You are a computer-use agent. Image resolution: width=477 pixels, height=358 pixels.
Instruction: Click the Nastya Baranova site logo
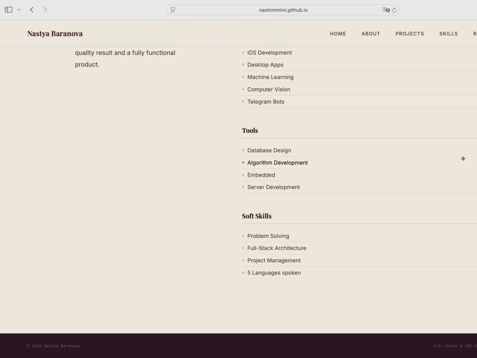pos(55,33)
